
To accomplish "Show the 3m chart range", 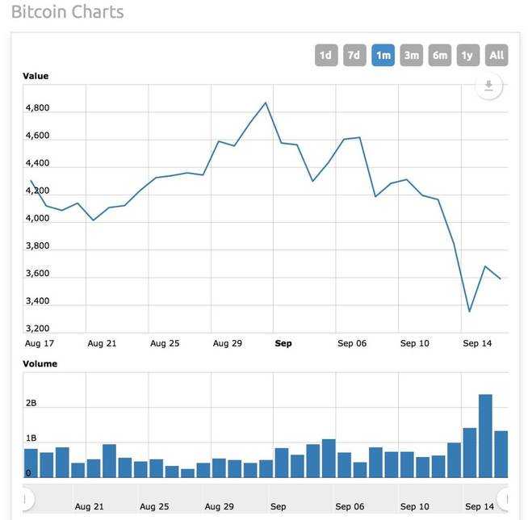I will 412,55.
